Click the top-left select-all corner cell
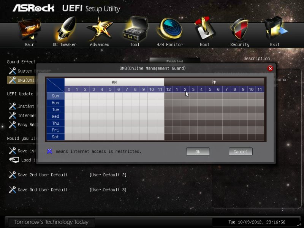The image size is (304, 228). (55, 85)
